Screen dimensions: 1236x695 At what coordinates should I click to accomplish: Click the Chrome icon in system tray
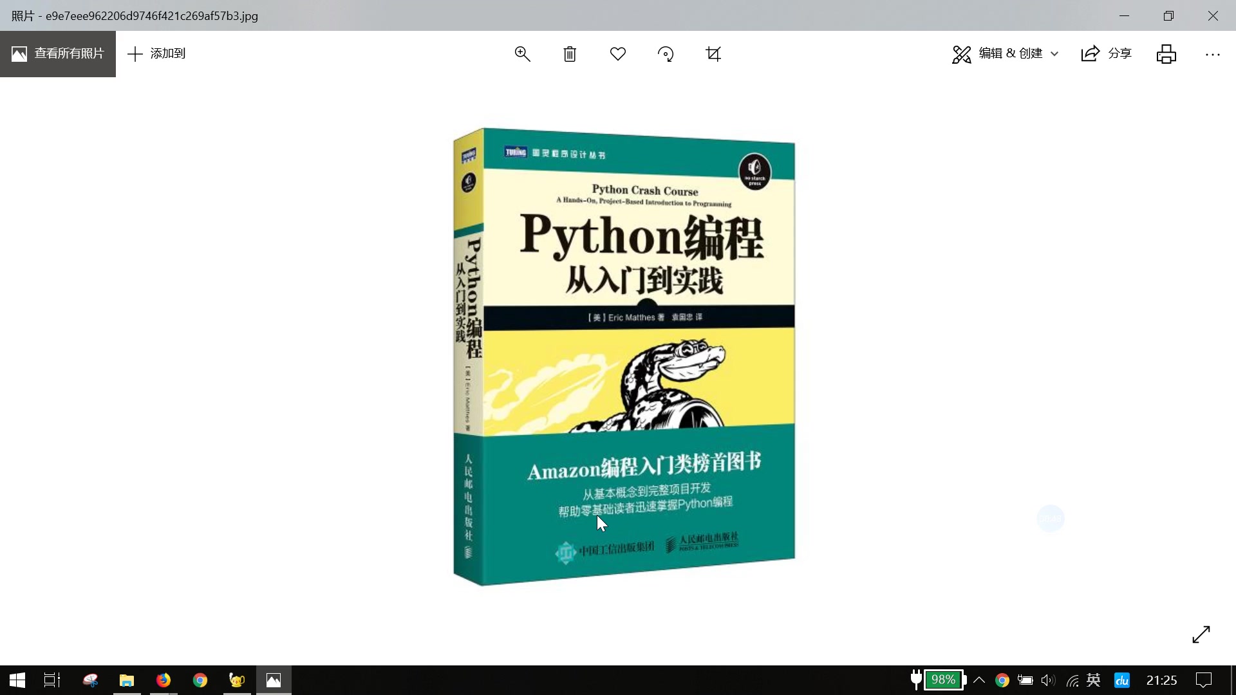(x=1002, y=680)
